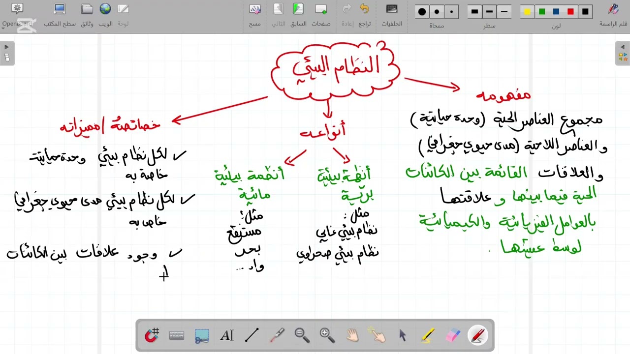The height and width of the screenshot is (354, 630).
Task: Select the straight line drawing tool
Action: coord(252,335)
